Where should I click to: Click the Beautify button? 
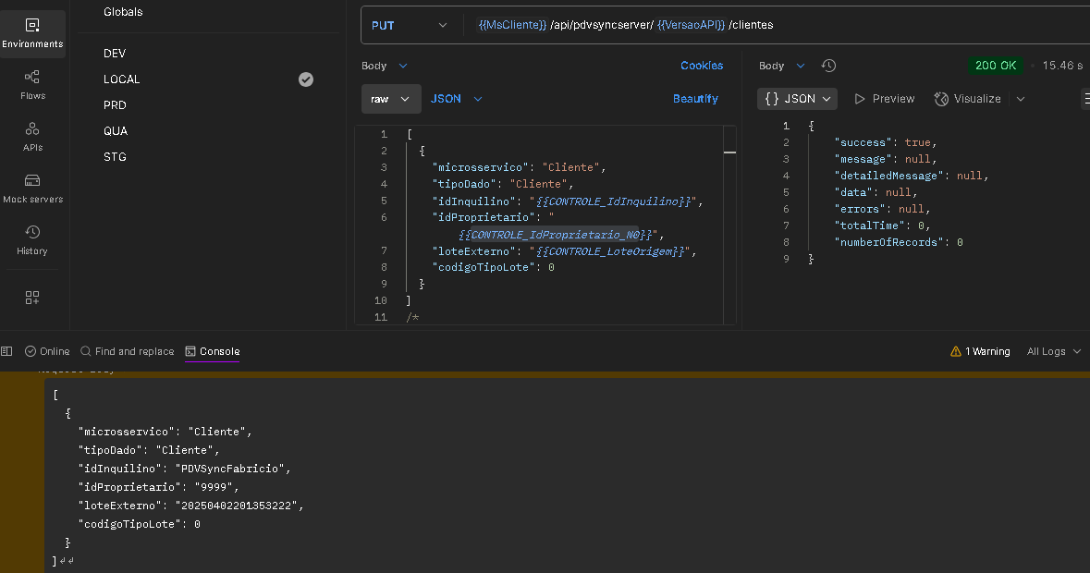tap(695, 99)
